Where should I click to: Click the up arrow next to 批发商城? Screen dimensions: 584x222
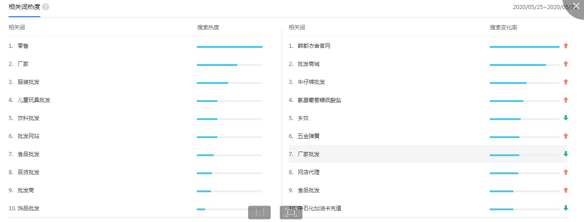click(565, 64)
